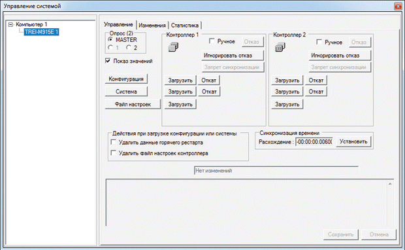Click Откат in Система row, Контроллер 2
405x250 pixels.
316,92
